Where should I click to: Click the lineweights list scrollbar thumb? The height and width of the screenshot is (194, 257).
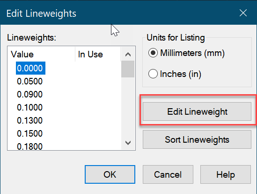128,69
